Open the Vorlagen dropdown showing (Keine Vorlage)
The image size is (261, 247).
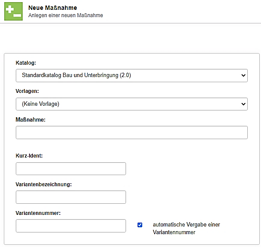(128, 104)
